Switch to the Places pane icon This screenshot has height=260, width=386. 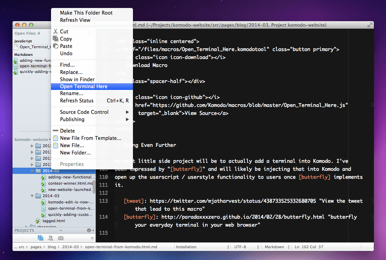point(41,238)
